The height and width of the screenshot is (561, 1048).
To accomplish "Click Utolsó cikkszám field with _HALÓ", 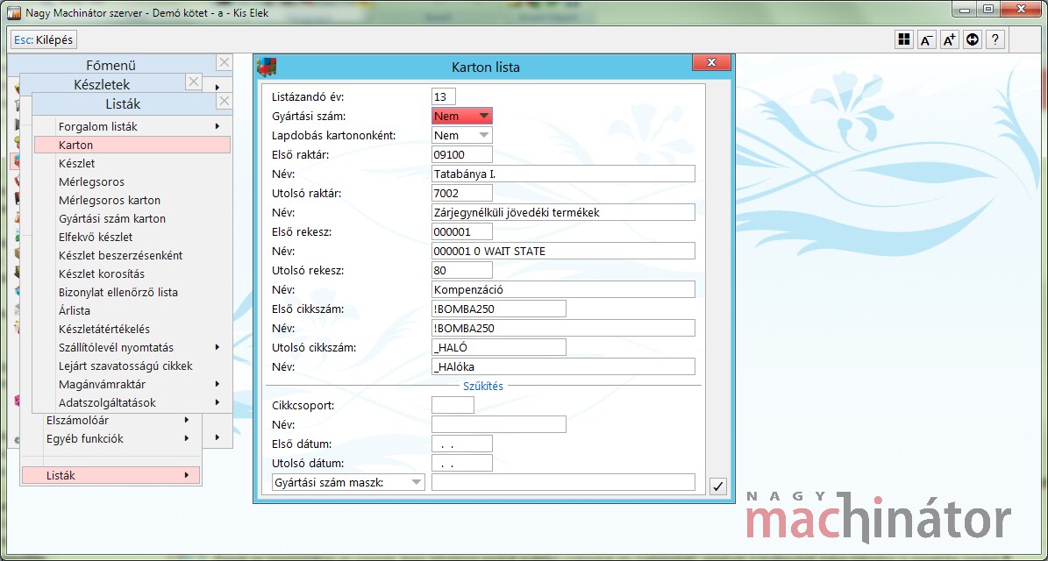I will pos(499,347).
